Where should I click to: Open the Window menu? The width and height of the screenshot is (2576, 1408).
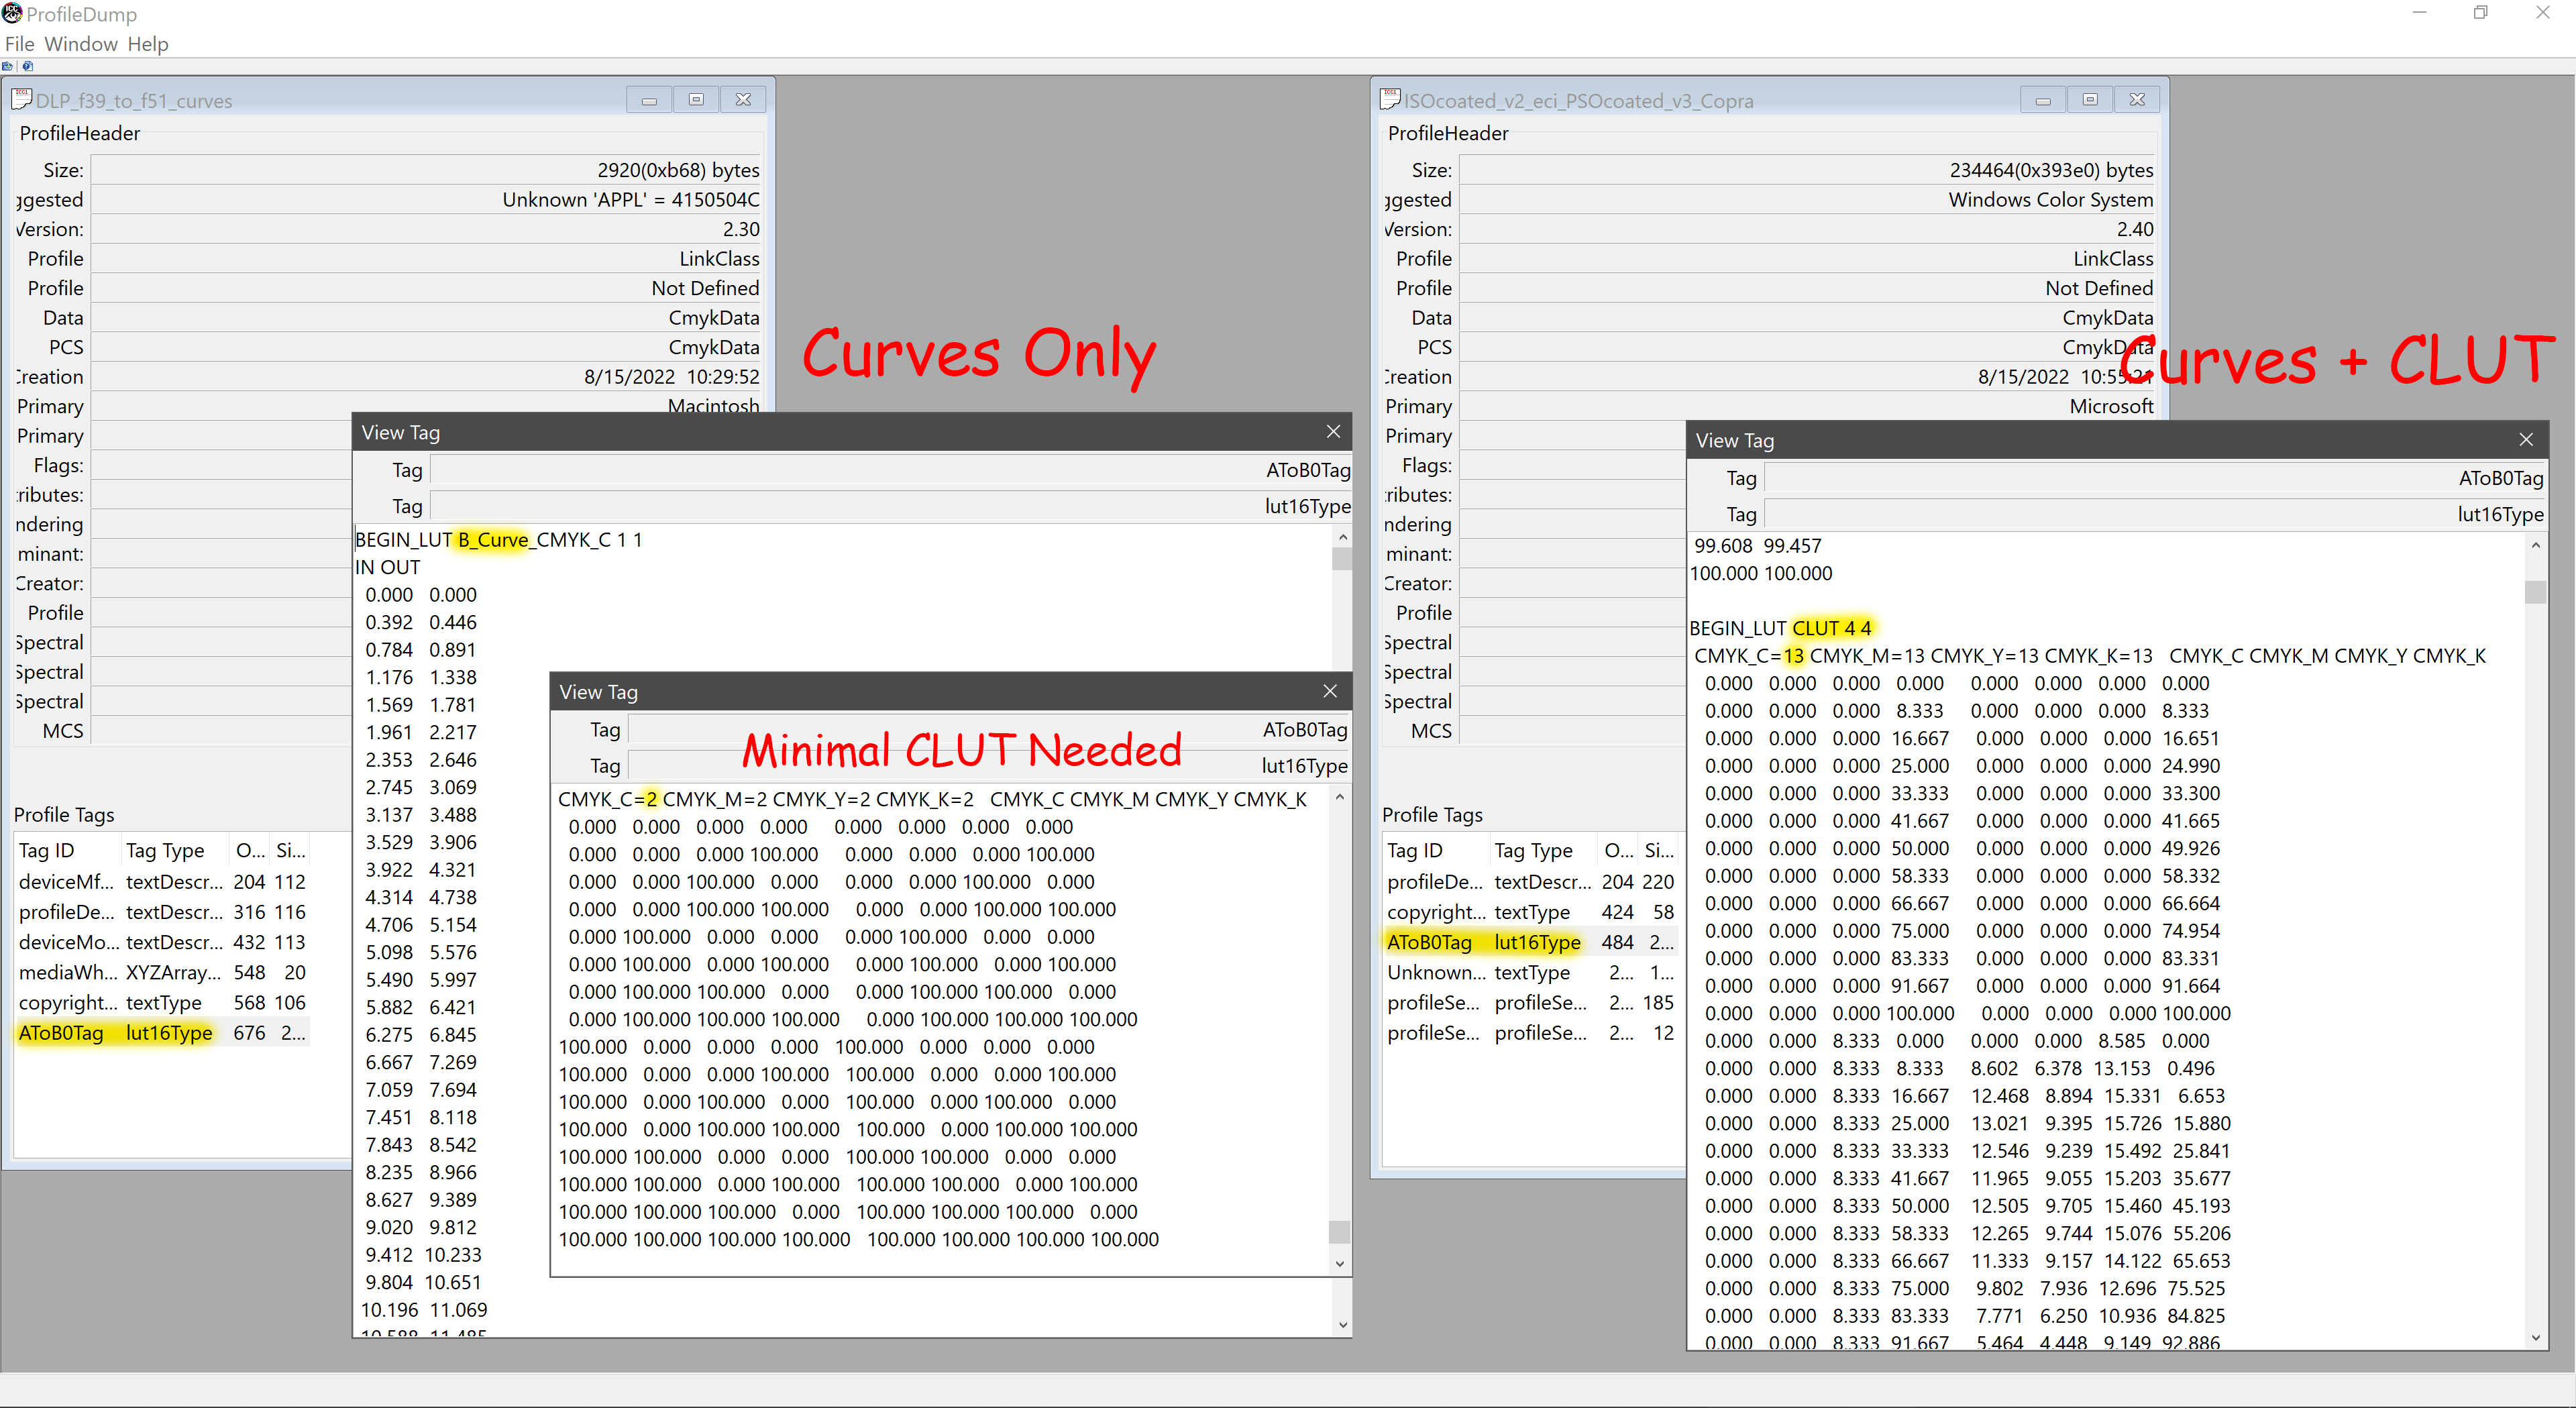[81, 44]
